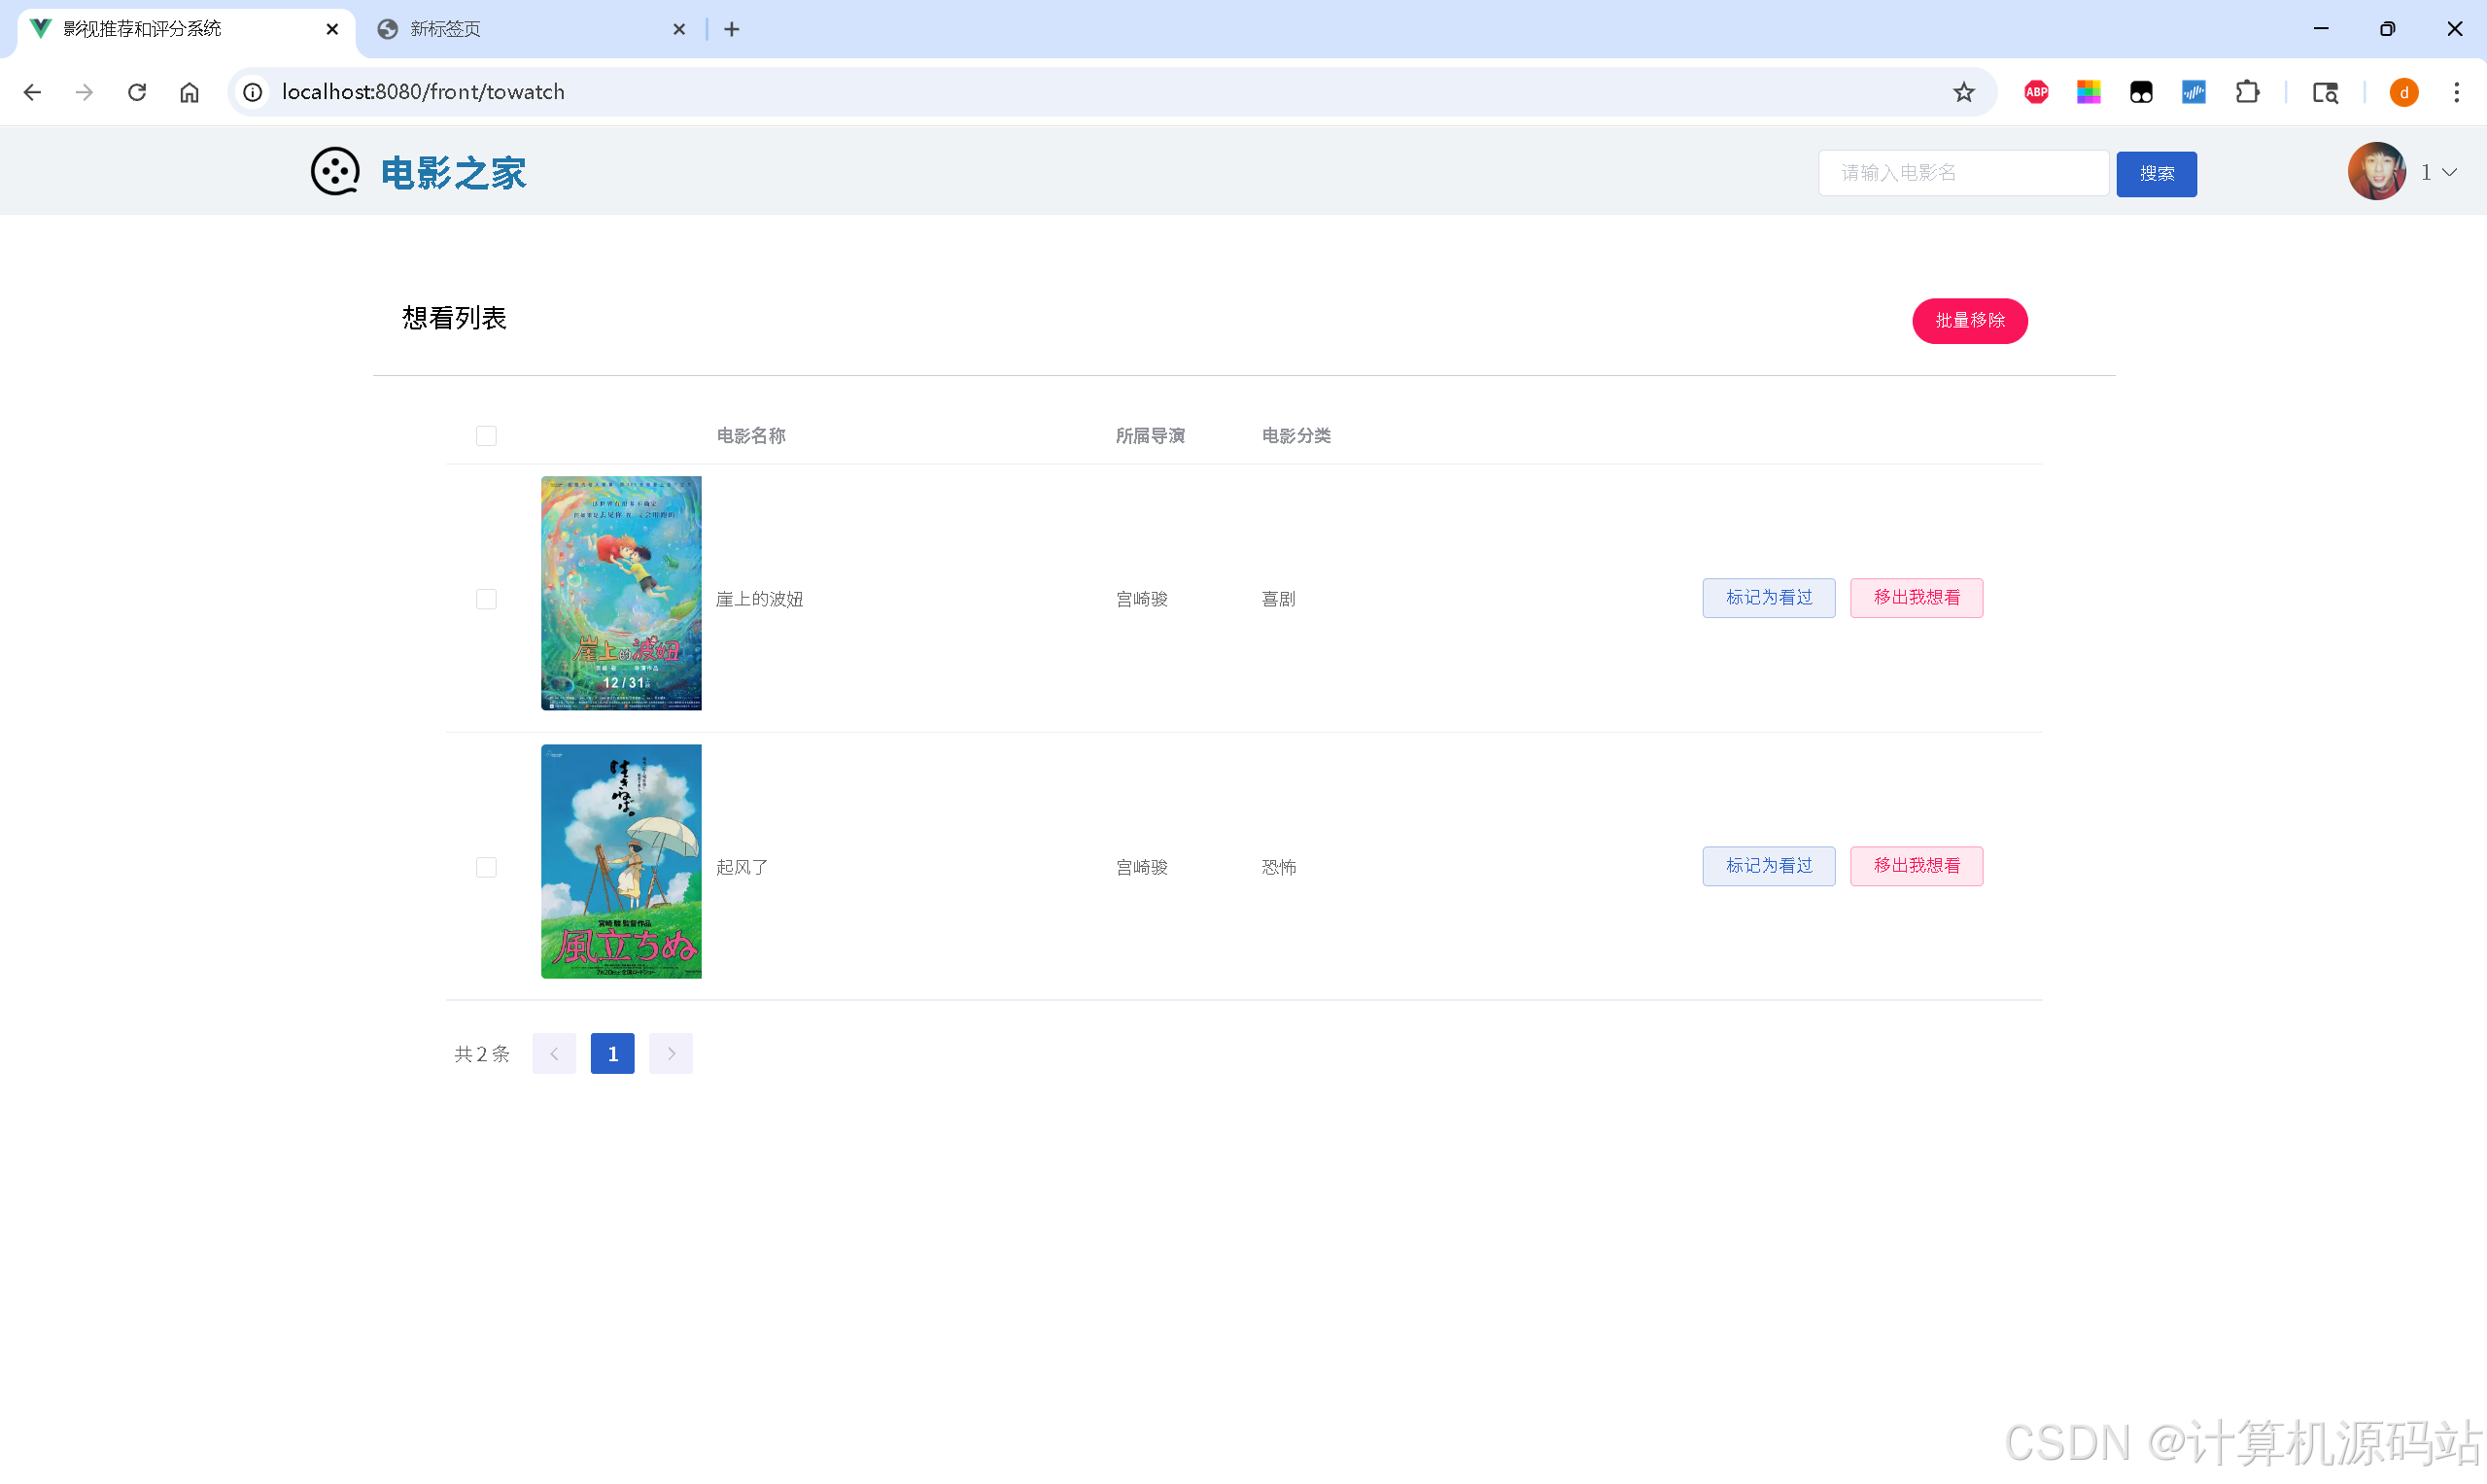Go to previous page chevron in pagination
Viewport: 2487px width, 1484px height.
click(x=554, y=1053)
